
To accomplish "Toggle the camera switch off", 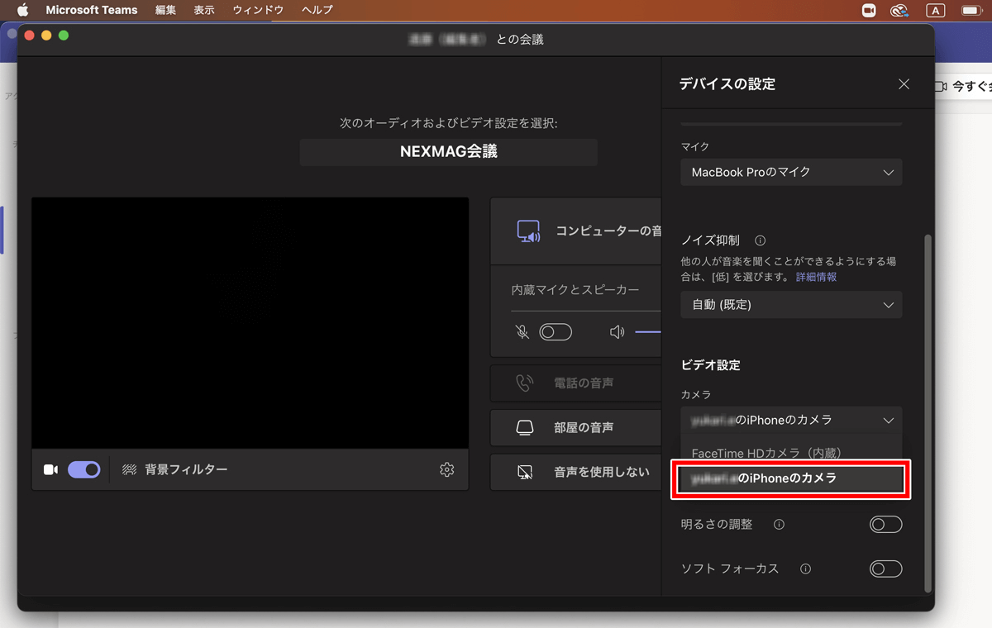I will [83, 469].
